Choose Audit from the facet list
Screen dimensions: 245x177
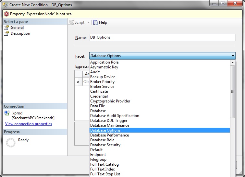tap(95, 72)
